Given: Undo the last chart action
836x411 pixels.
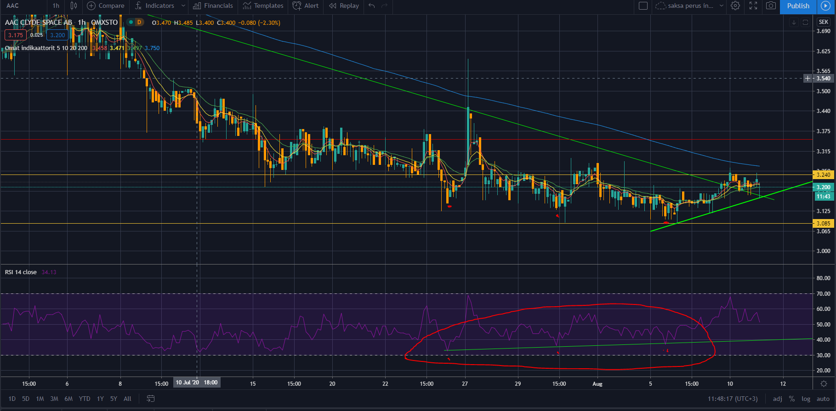Looking at the screenshot, I should pos(372,6).
